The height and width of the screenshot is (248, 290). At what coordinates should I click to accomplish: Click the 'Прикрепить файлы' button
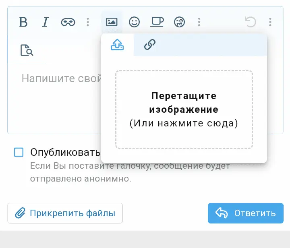[65, 213]
